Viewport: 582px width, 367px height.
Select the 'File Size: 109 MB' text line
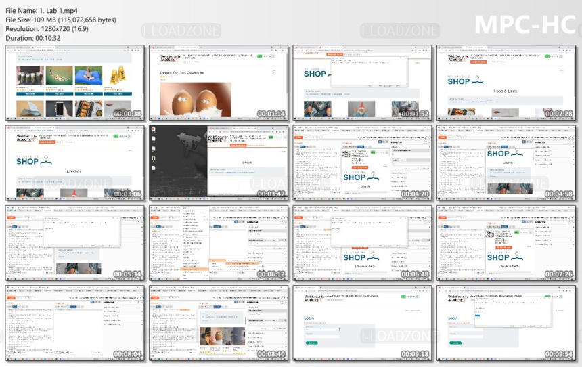(x=61, y=20)
